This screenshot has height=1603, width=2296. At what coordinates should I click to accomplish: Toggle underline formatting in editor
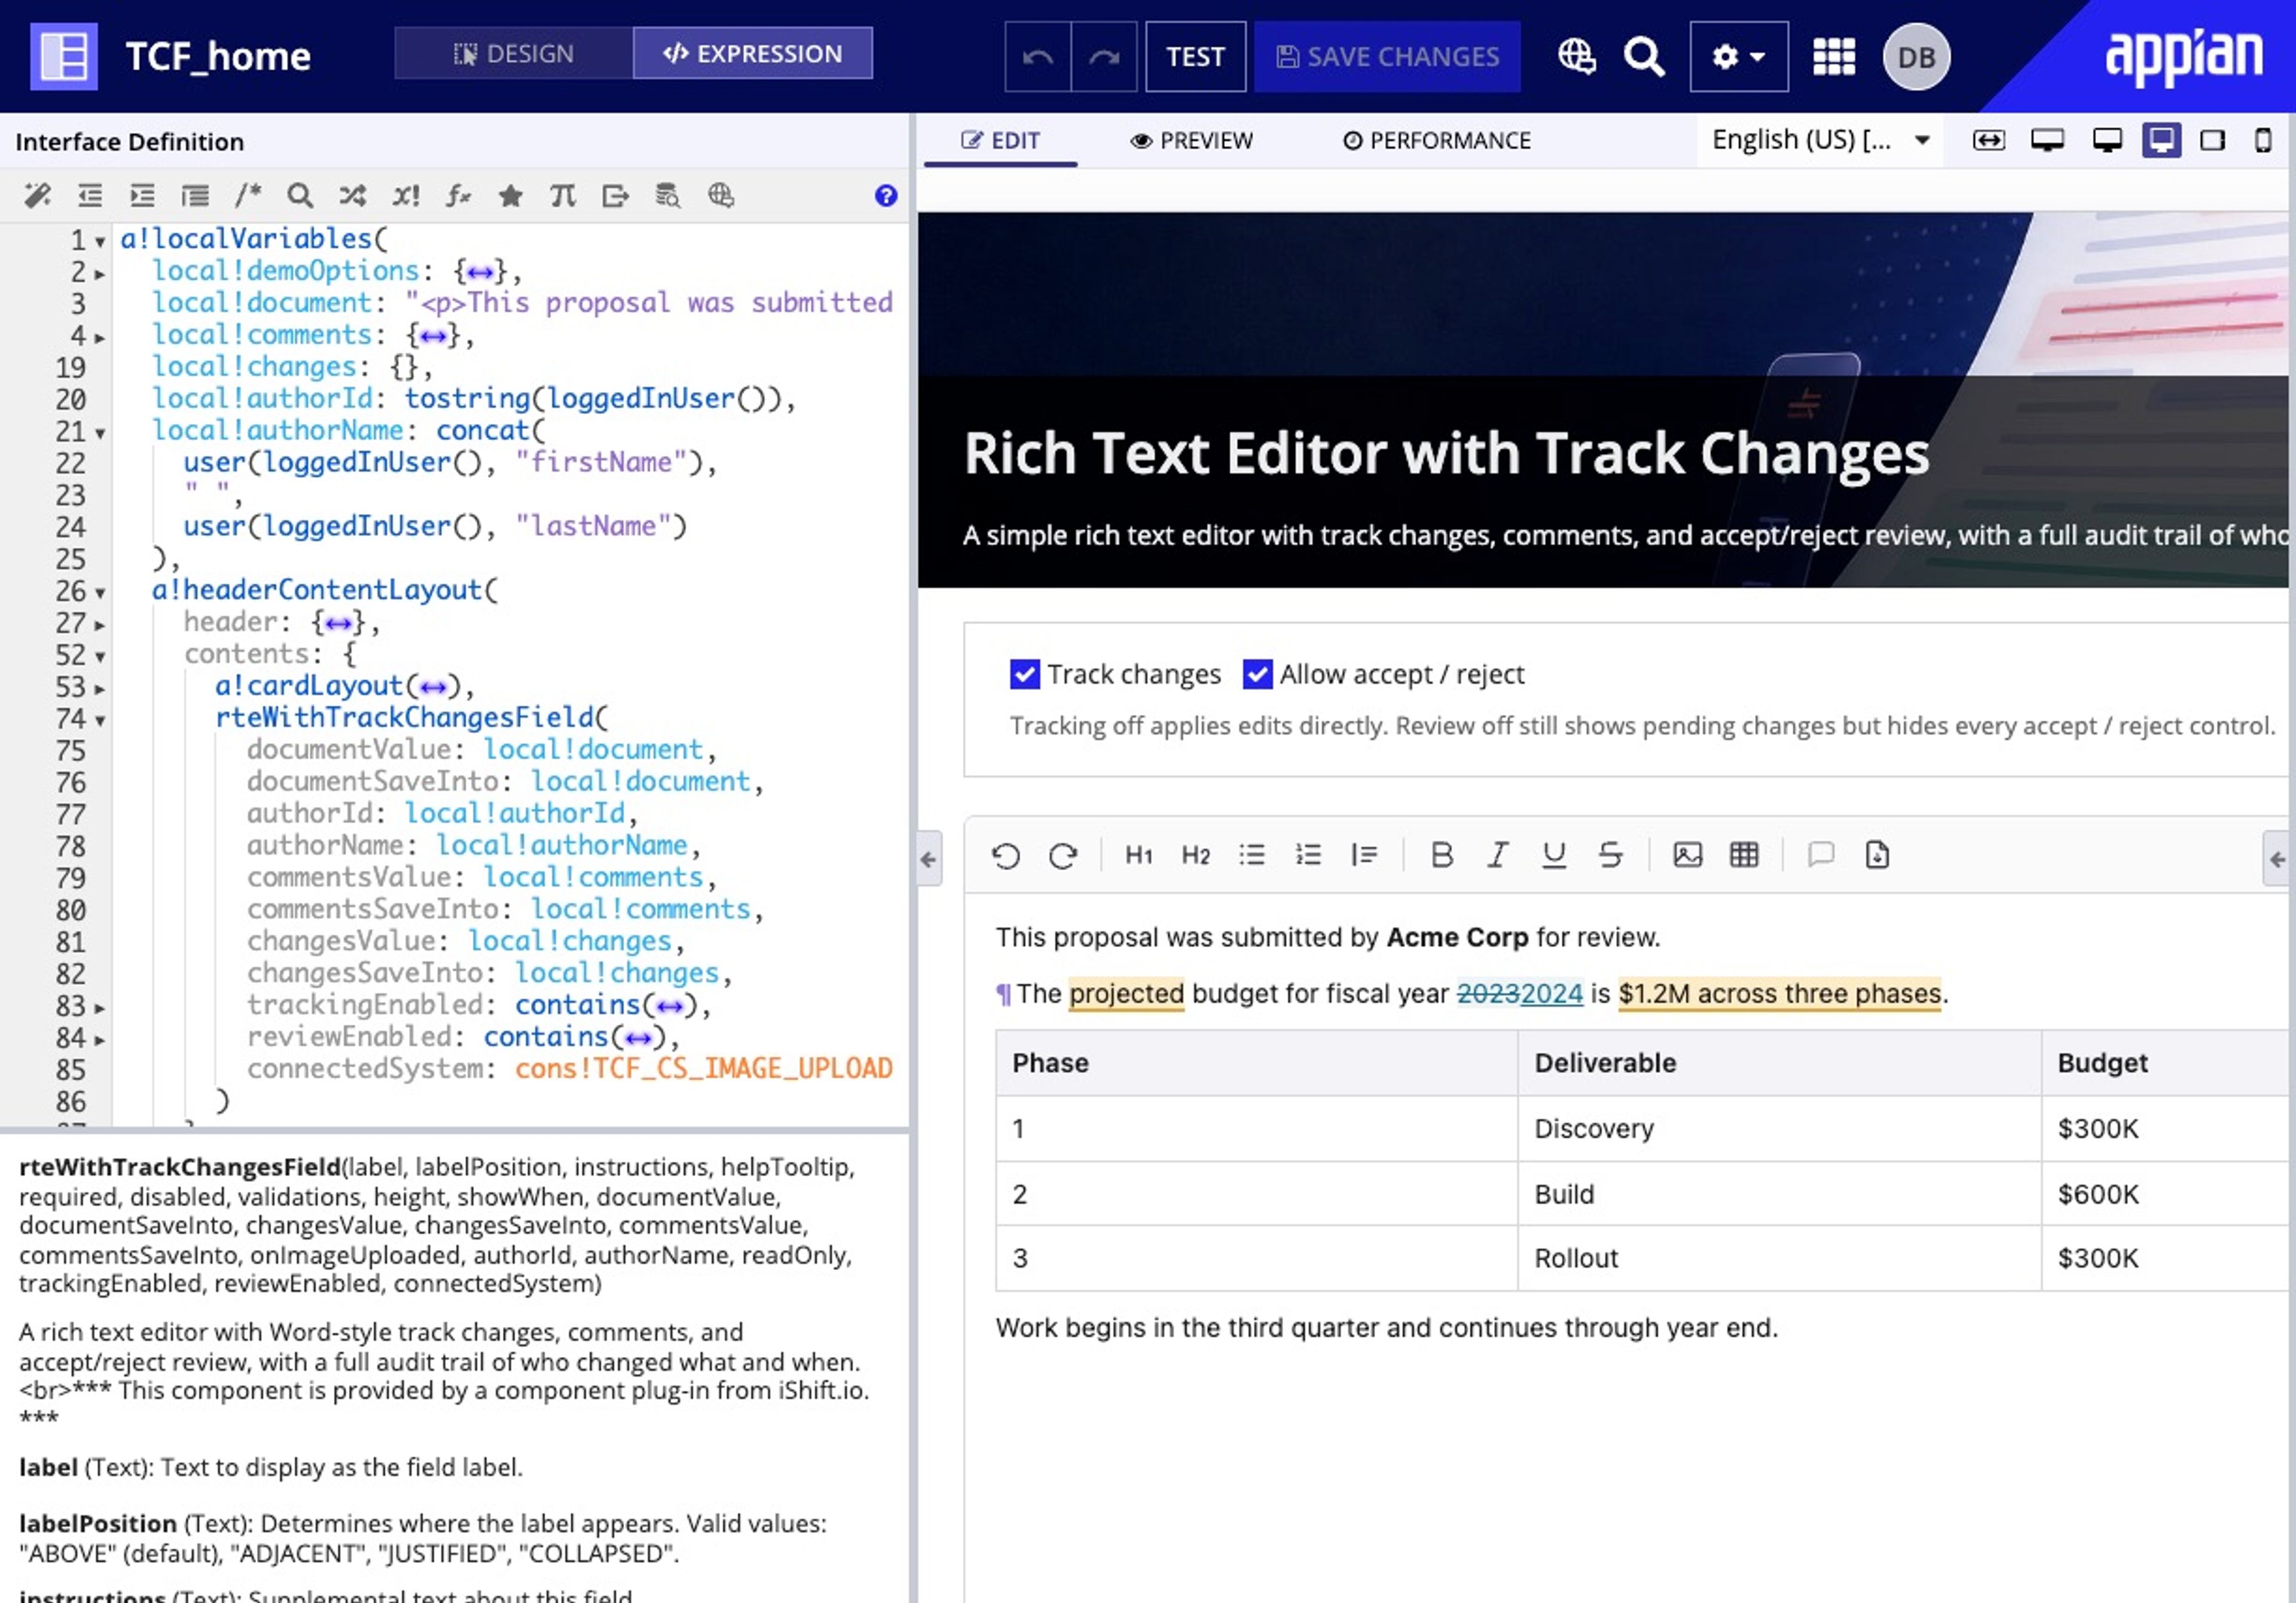click(x=1553, y=855)
